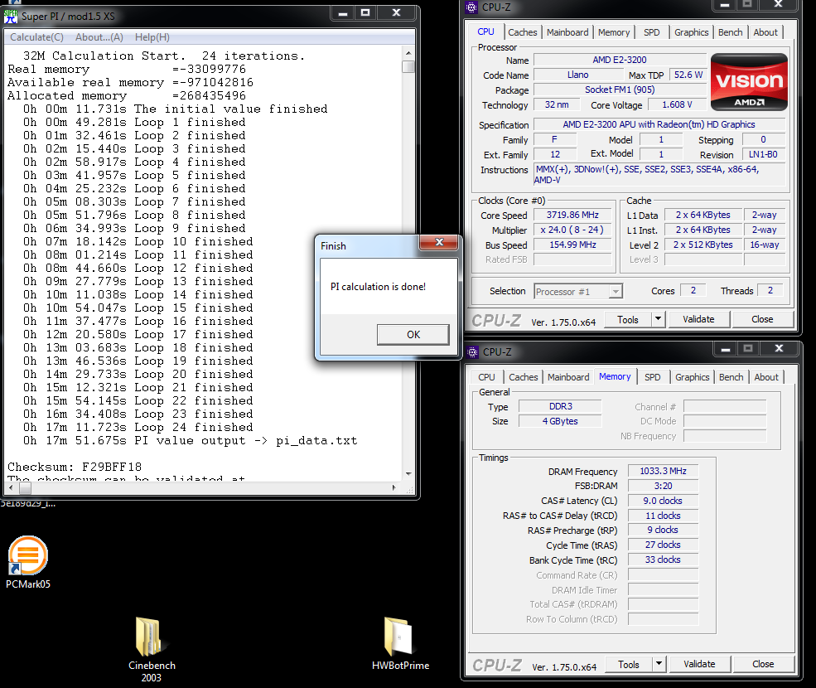This screenshot has height=688, width=816.
Task: Click Validate button in top CPU-Z
Action: pyautogui.click(x=698, y=319)
